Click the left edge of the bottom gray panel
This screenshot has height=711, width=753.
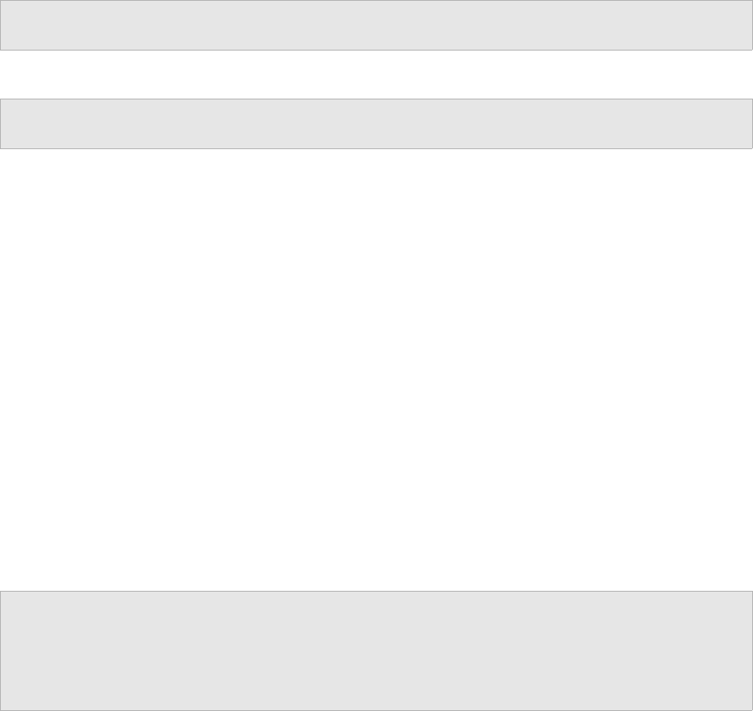(1, 651)
